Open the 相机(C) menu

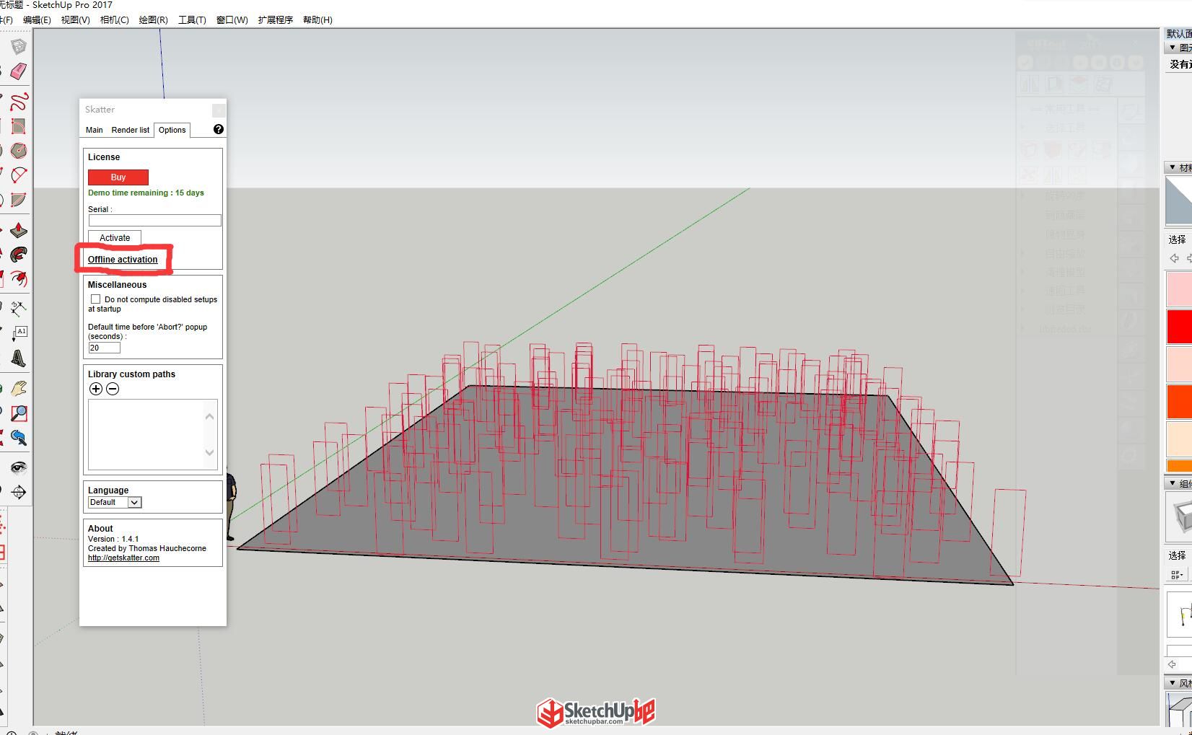coord(115,19)
